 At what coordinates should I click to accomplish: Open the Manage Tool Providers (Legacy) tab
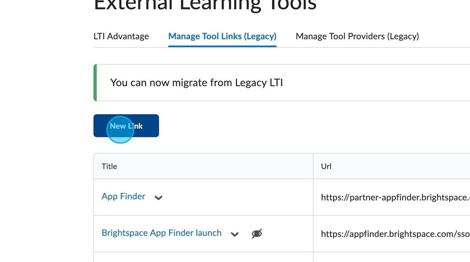click(357, 36)
